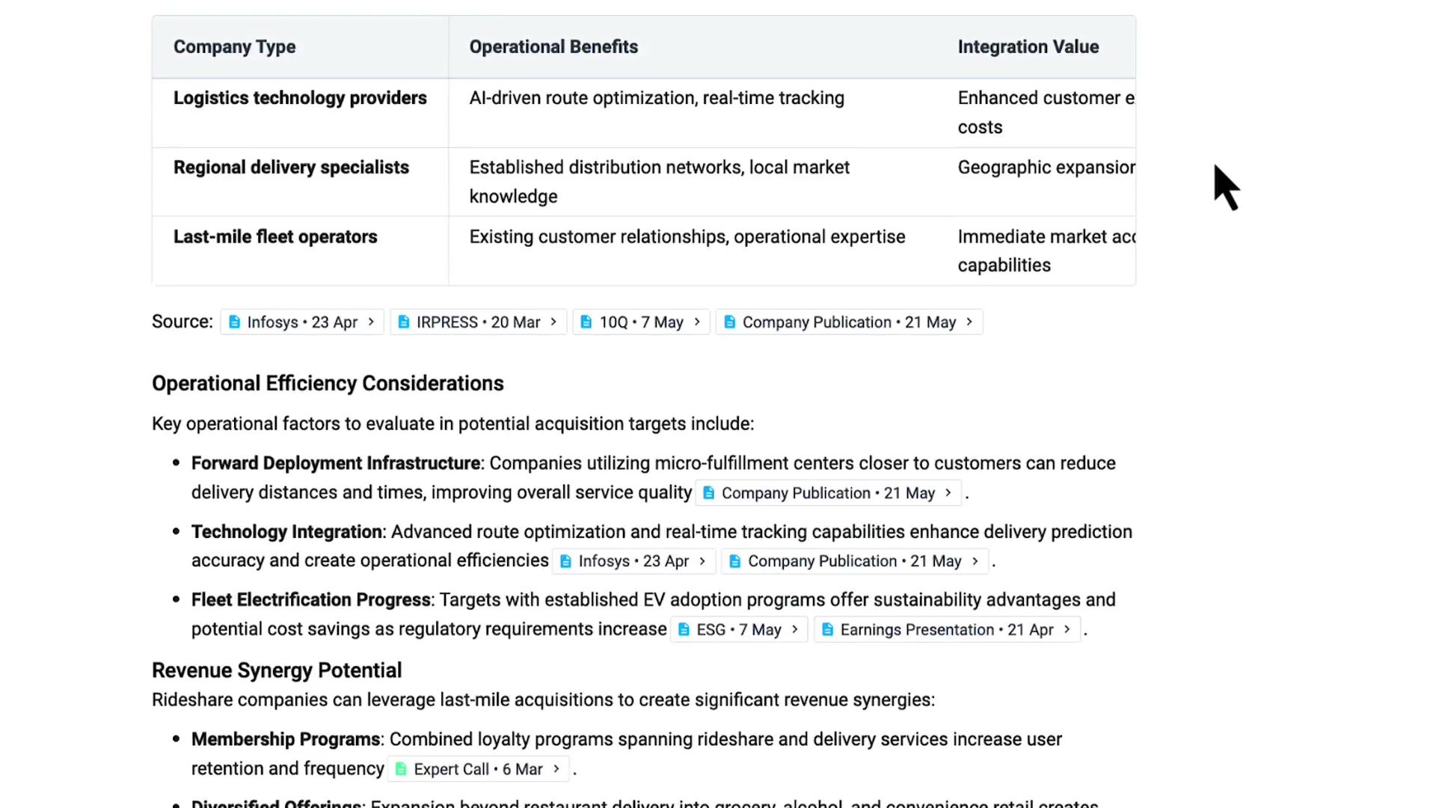
Task: Click the Infosys document icon in the Source row
Action: (x=235, y=322)
